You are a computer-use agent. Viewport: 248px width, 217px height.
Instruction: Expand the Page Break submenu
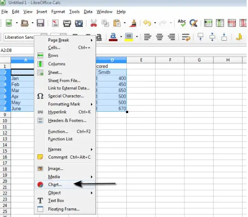pos(65,40)
